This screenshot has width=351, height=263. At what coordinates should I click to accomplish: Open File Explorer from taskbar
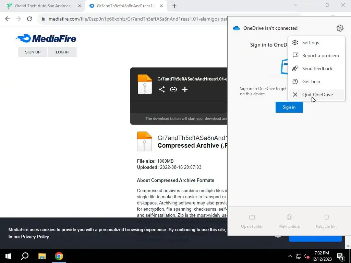click(x=42, y=256)
